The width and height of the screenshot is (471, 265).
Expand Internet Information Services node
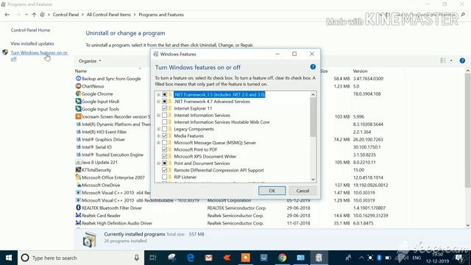click(x=158, y=116)
